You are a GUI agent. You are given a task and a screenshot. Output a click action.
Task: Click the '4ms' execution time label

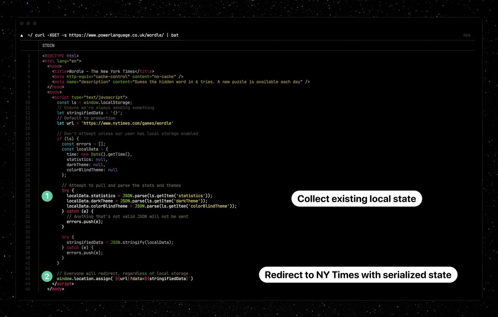click(467, 35)
